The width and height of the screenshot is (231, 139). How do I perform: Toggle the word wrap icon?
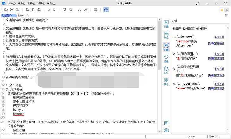[96, 10]
